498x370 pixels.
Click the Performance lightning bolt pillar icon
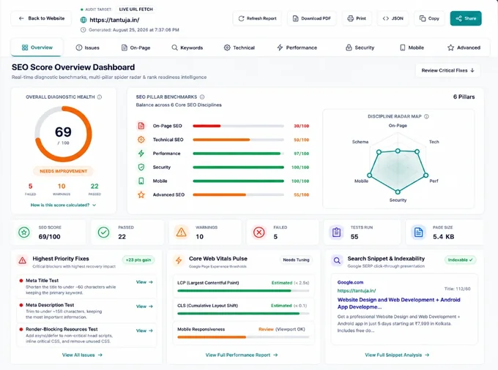point(141,154)
